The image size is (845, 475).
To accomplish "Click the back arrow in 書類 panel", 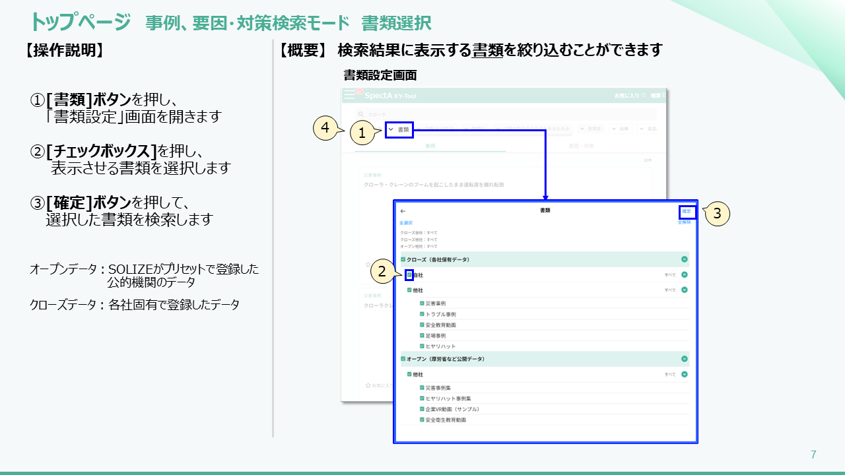I will point(403,211).
